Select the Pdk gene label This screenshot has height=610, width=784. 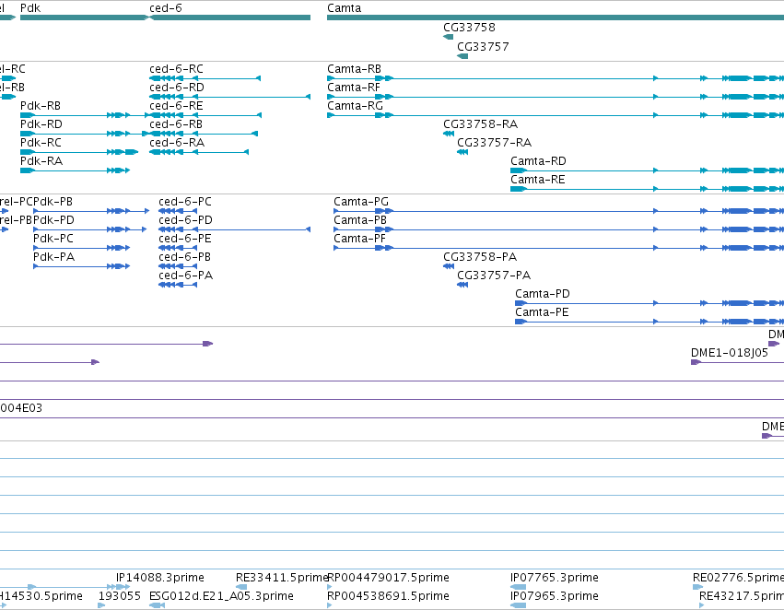(30, 8)
